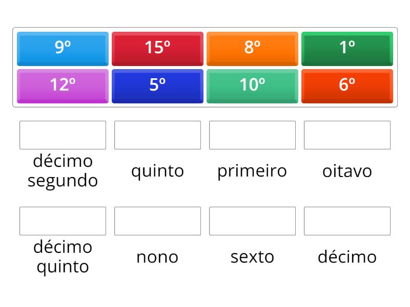The width and height of the screenshot is (410, 307).
Task: Select the teal 10º tile
Action: pyautogui.click(x=252, y=86)
